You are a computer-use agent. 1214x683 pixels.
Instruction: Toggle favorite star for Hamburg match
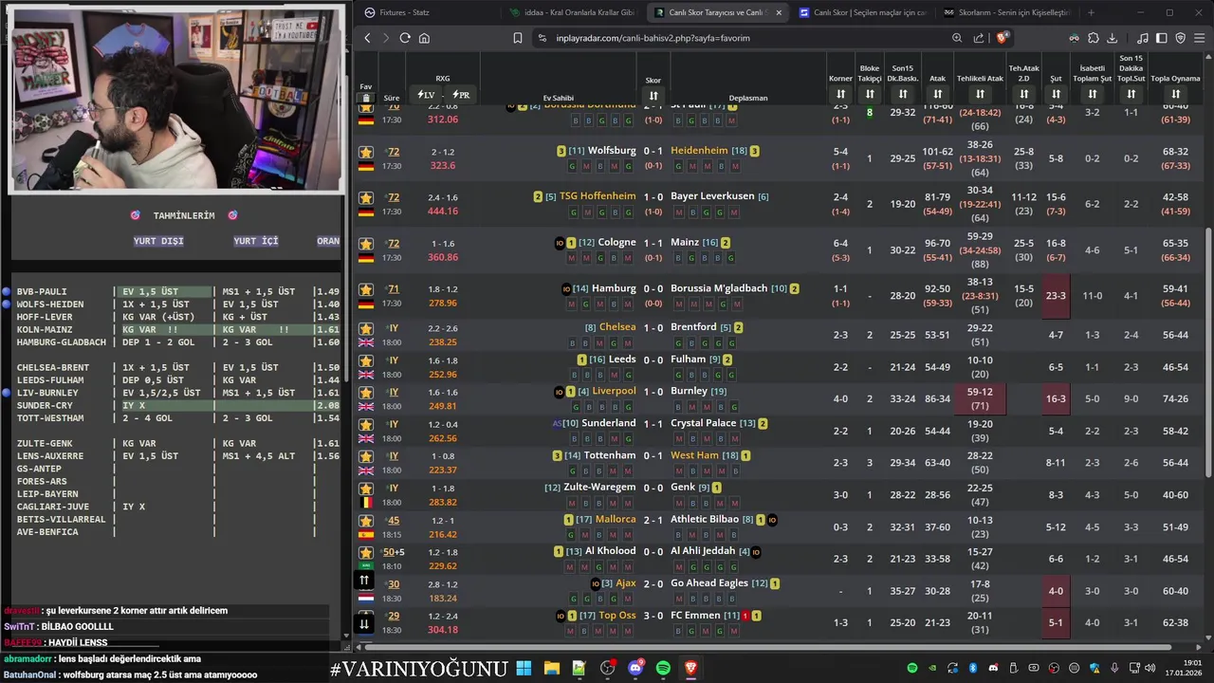tap(366, 289)
